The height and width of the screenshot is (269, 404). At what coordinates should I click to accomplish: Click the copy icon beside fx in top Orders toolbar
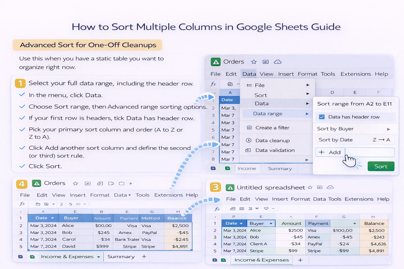[x=230, y=84]
